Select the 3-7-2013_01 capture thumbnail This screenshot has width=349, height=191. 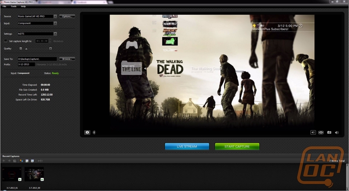point(12,174)
